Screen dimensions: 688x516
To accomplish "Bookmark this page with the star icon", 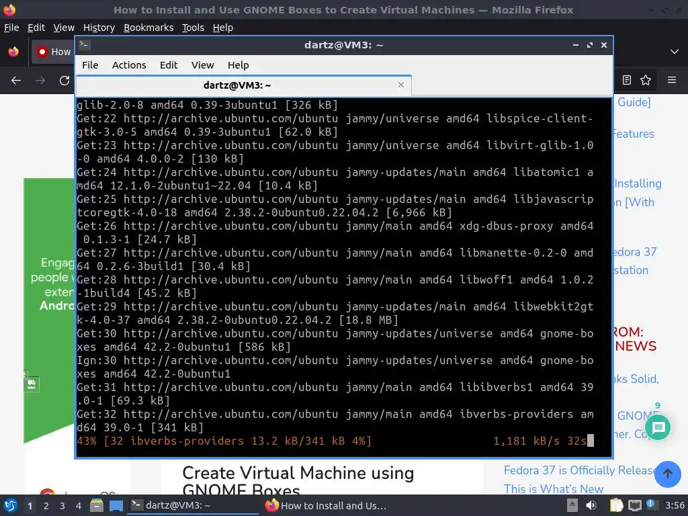I will pyautogui.click(x=646, y=80).
